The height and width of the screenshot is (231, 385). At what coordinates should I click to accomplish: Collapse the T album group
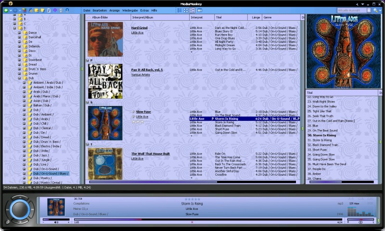(88, 144)
